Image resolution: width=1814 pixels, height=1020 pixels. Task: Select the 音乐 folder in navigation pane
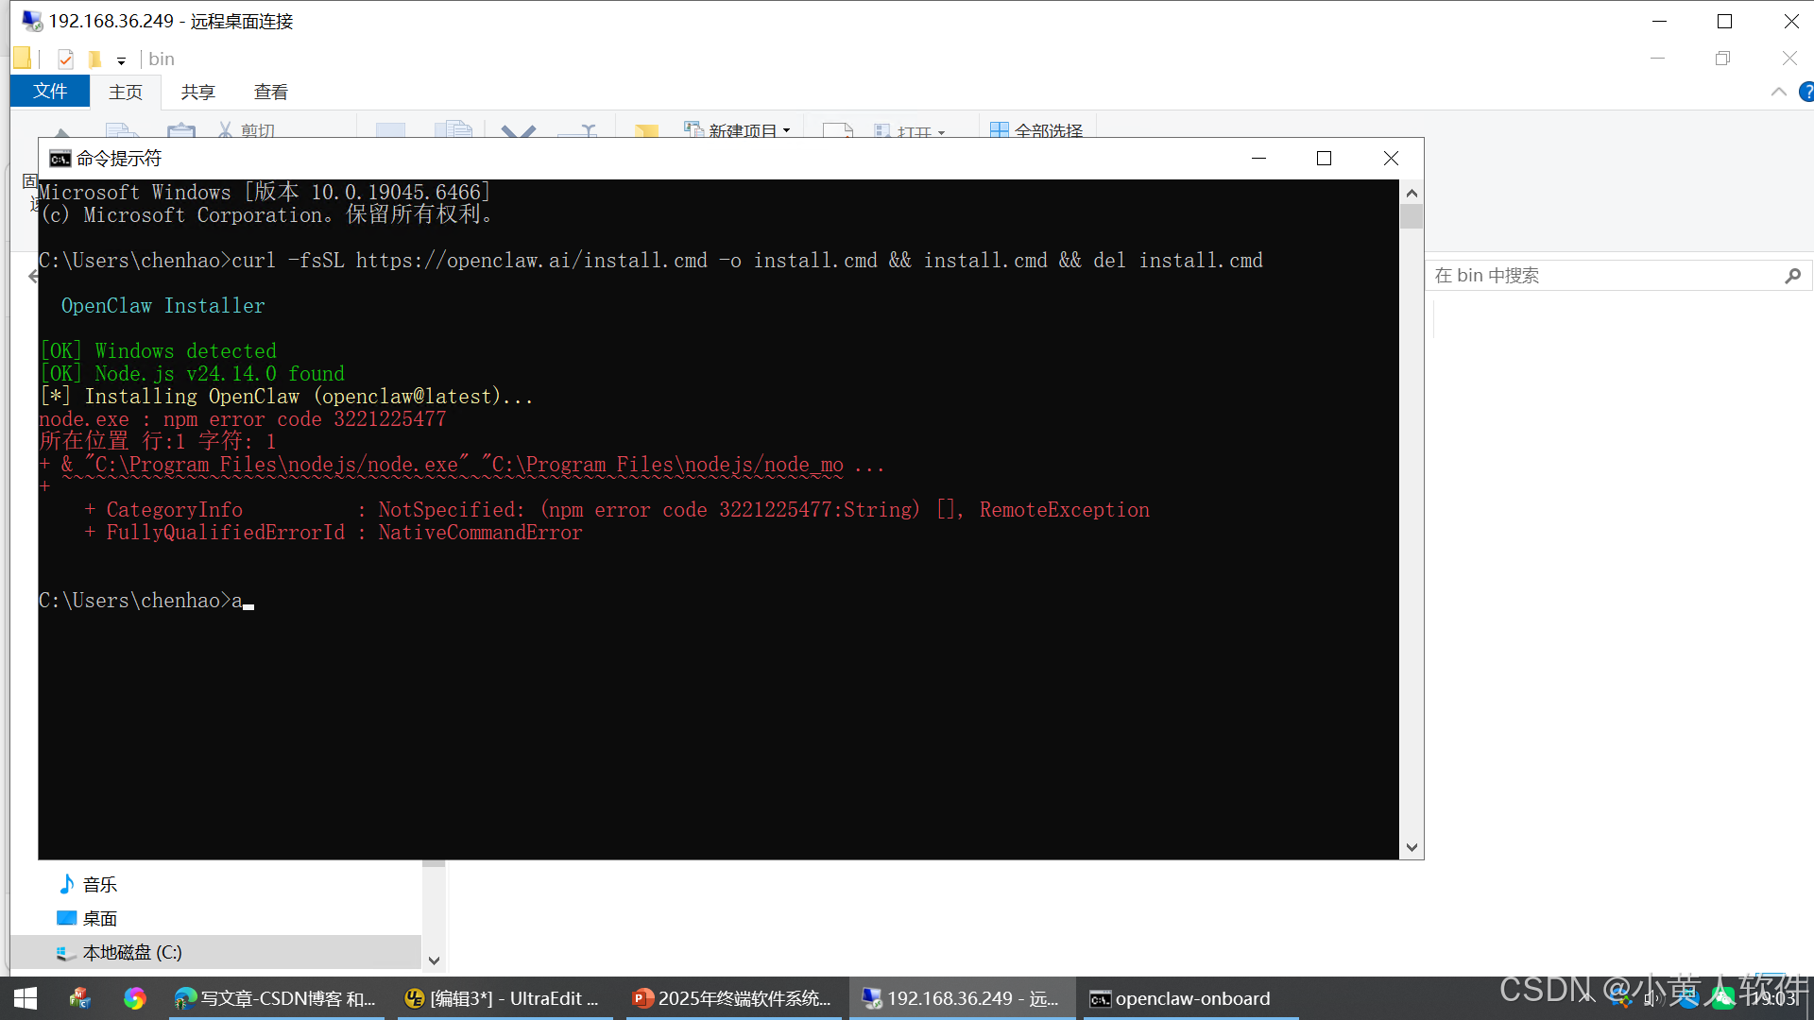click(99, 884)
